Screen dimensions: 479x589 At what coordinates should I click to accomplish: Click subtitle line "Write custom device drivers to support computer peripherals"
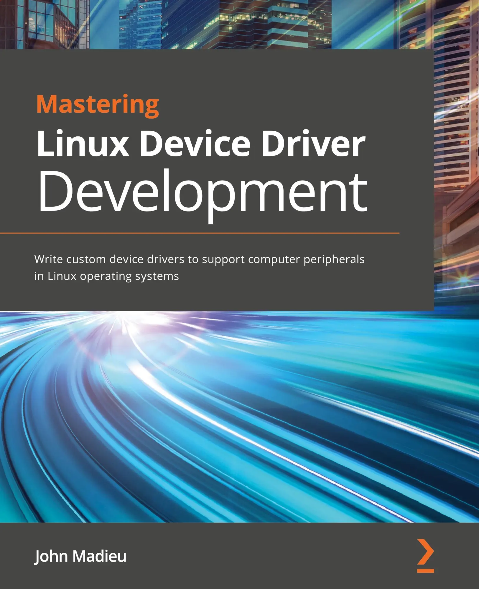[200, 260]
